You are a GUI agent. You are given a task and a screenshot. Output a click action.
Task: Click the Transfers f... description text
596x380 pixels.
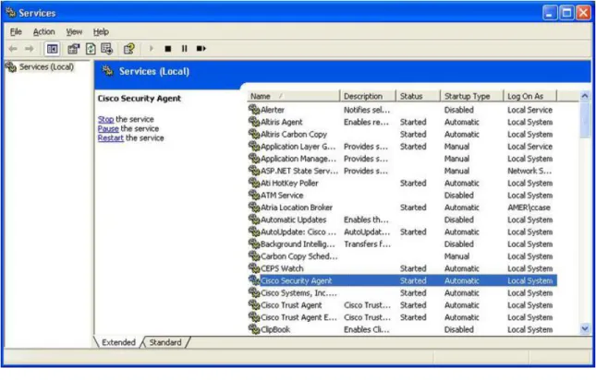[367, 244]
